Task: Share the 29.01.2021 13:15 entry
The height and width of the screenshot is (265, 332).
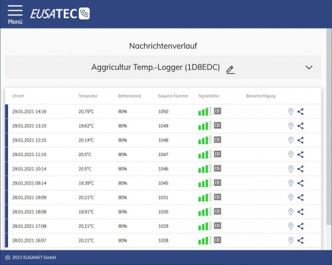Action: [x=300, y=126]
